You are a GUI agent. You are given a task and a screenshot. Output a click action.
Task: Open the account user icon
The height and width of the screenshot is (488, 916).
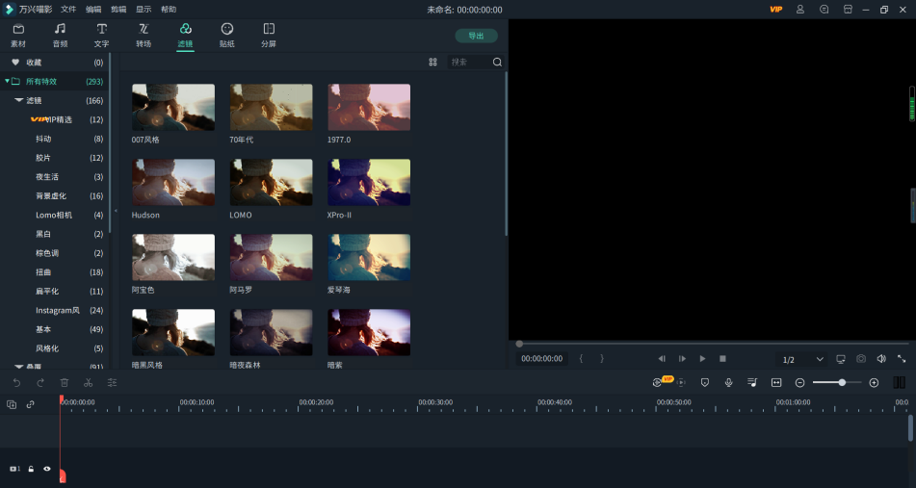pyautogui.click(x=800, y=10)
